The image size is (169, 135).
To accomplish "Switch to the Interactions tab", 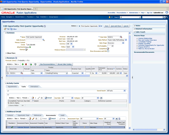I will pyautogui.click(x=34, y=87).
